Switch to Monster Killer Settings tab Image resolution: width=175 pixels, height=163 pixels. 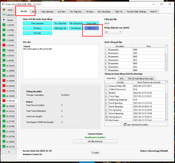coord(136,12)
